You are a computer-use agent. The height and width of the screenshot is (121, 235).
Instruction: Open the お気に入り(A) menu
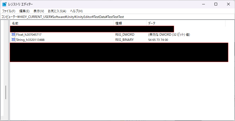pos(57,11)
